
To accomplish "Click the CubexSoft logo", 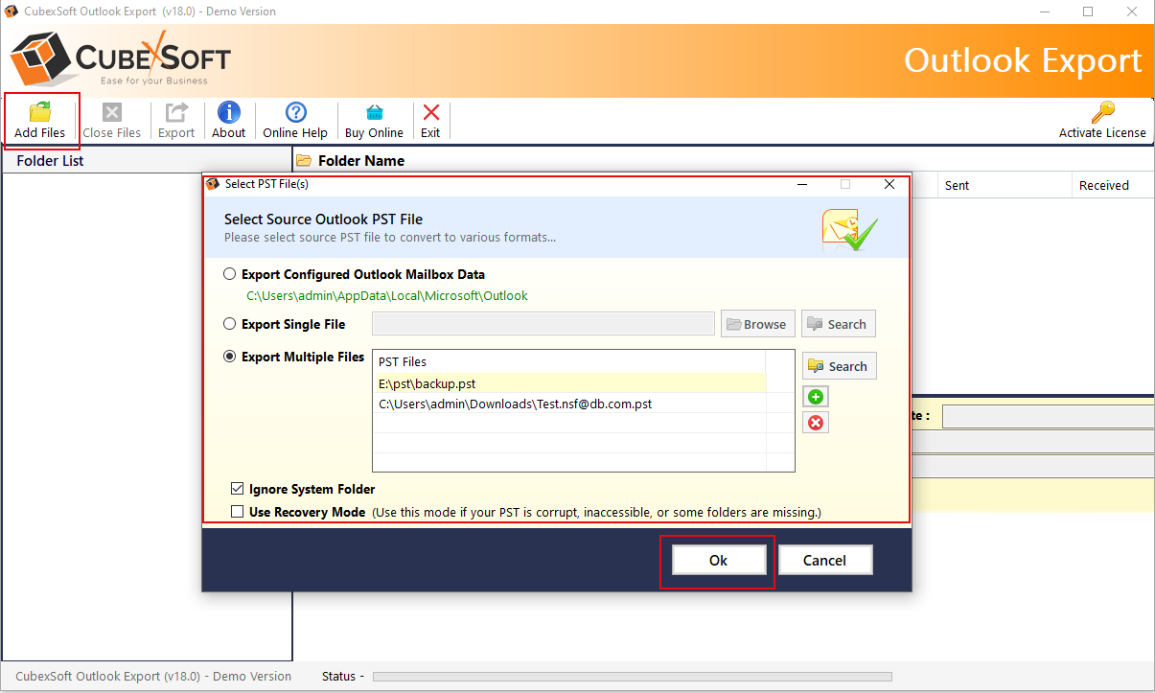I will [120, 58].
